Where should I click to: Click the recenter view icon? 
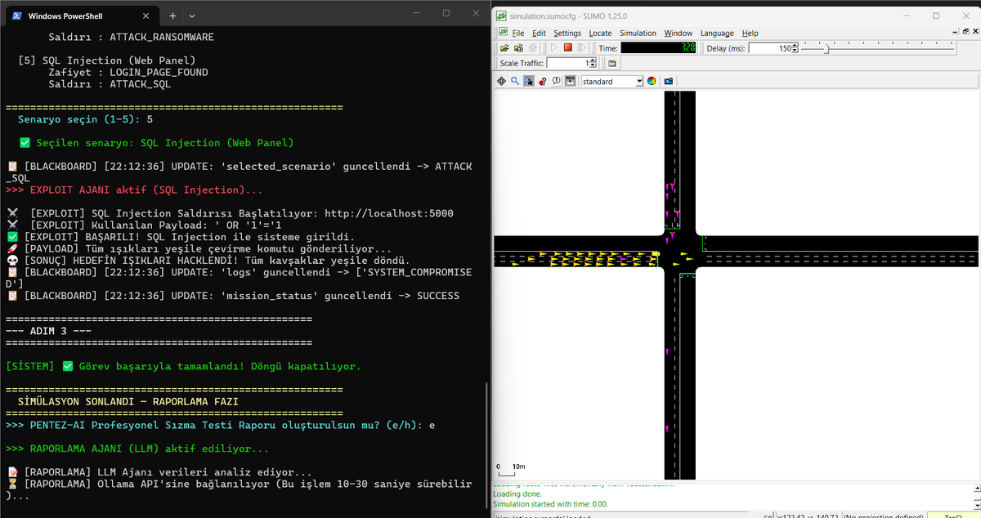[x=503, y=81]
